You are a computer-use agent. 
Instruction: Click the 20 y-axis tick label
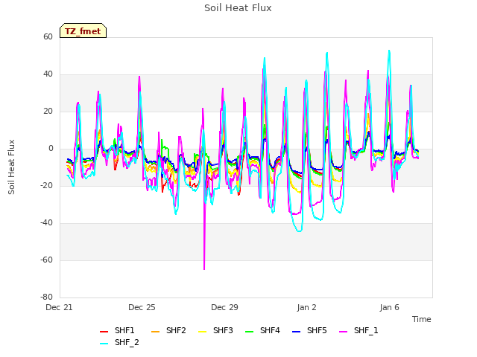pos(48,112)
